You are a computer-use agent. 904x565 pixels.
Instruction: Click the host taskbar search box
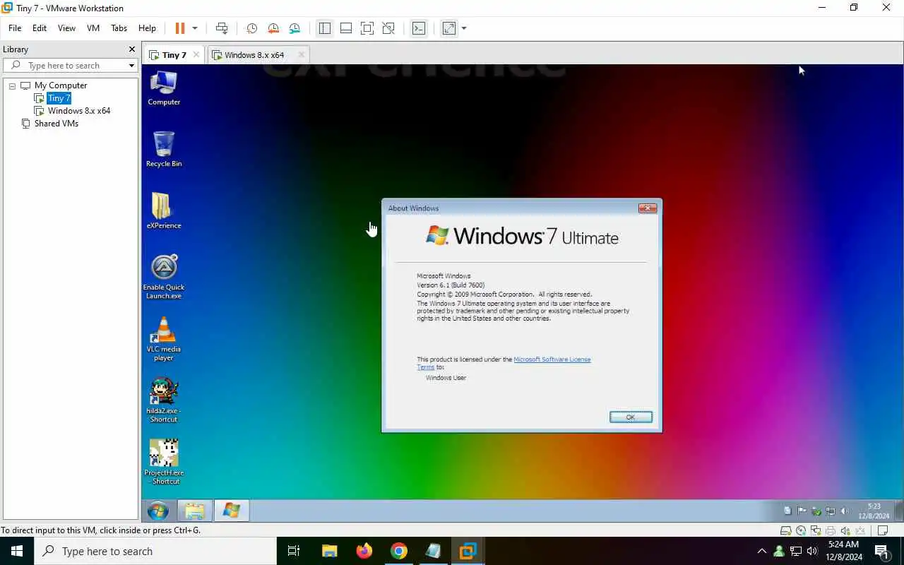155,551
